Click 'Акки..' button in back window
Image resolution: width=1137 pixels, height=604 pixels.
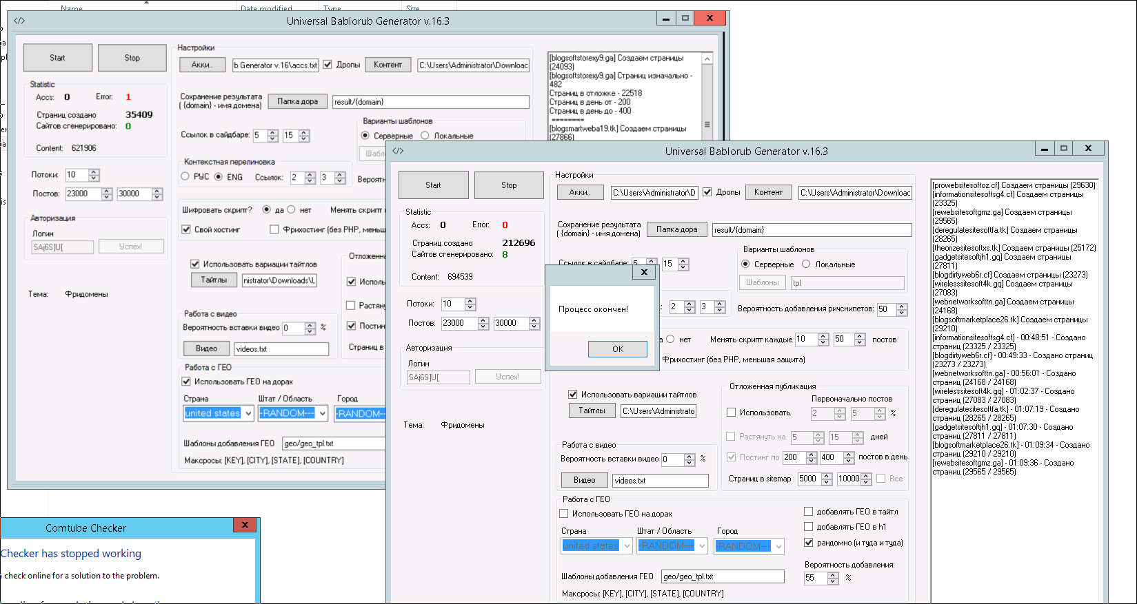[203, 65]
